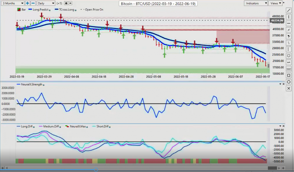Click black minus next to (+1) forecast
The image size is (294, 172).
(x=70, y=3)
